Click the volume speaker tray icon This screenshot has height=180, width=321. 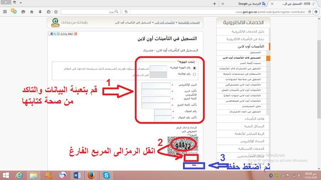(x=299, y=175)
